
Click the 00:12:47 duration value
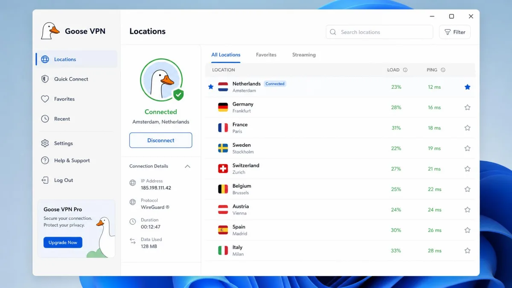click(151, 227)
